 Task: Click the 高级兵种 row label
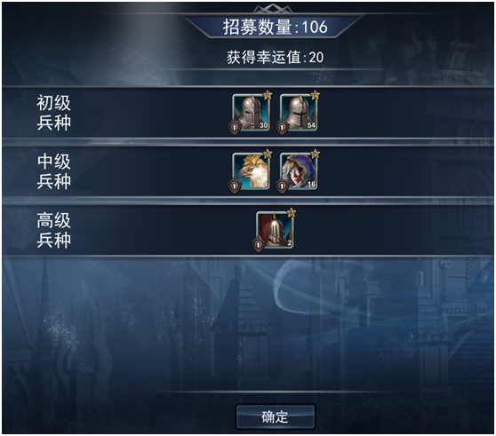(53, 230)
